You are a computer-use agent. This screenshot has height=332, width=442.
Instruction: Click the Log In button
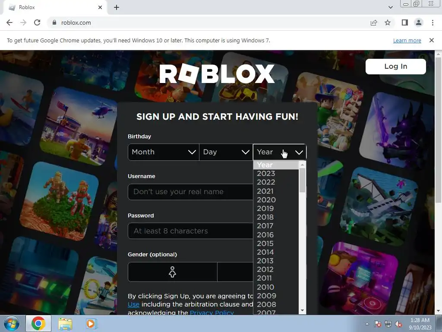pos(395,66)
